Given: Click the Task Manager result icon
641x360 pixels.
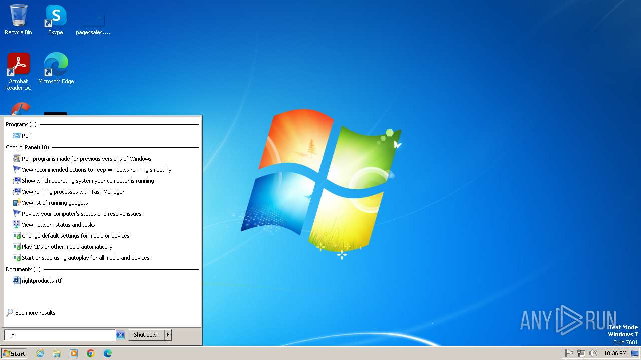Looking at the screenshot, I should pyautogui.click(x=16, y=192).
